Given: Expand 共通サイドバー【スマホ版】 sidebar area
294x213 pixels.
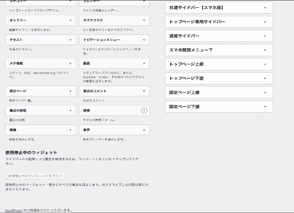Looking at the screenshot, I should point(219,8).
